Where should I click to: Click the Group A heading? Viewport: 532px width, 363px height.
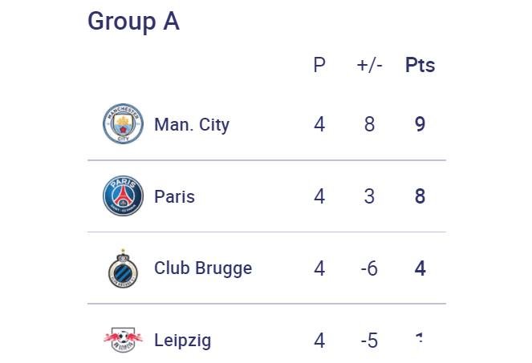[133, 22]
